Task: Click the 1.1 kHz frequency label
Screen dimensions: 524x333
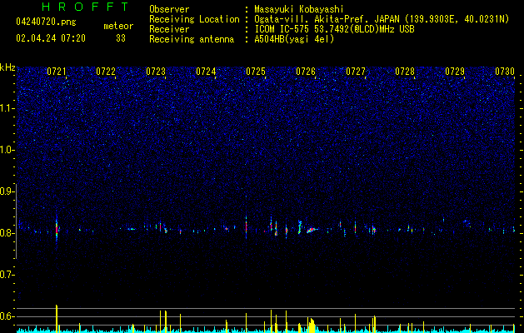Action: click(7, 108)
